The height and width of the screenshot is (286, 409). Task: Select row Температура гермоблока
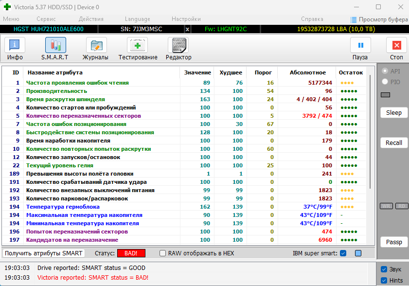tap(184, 207)
